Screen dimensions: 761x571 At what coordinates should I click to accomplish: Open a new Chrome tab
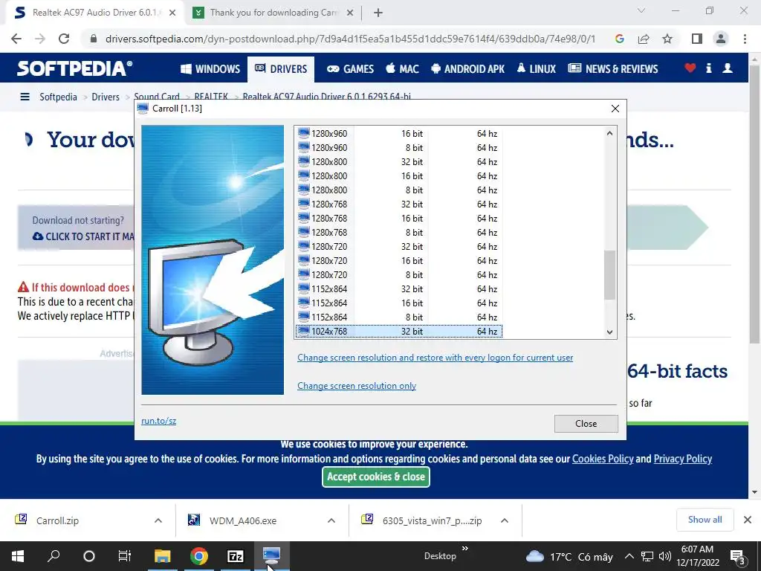pyautogui.click(x=378, y=13)
